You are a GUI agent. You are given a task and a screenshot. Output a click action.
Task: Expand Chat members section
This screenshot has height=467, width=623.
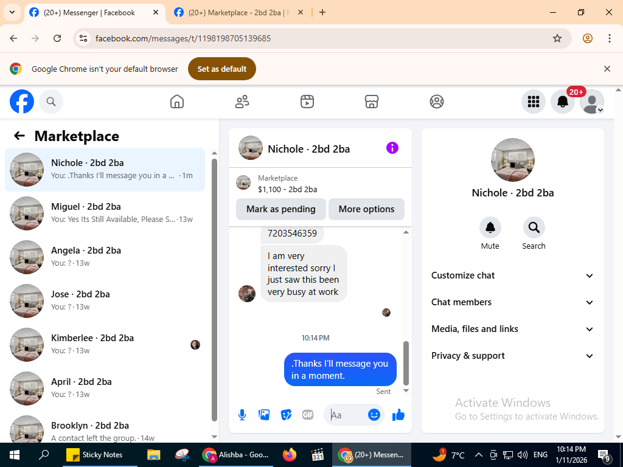(x=512, y=302)
